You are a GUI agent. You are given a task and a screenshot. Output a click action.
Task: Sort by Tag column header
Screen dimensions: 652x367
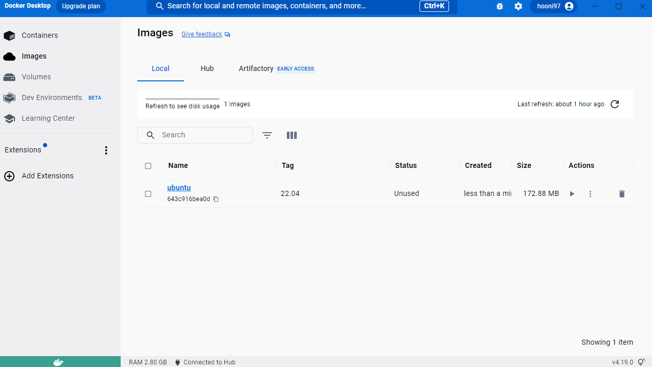[x=288, y=165]
